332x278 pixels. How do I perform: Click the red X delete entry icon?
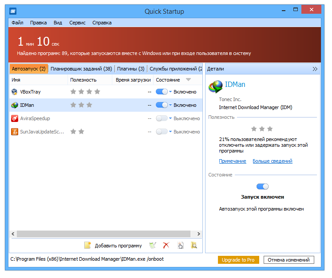166,245
